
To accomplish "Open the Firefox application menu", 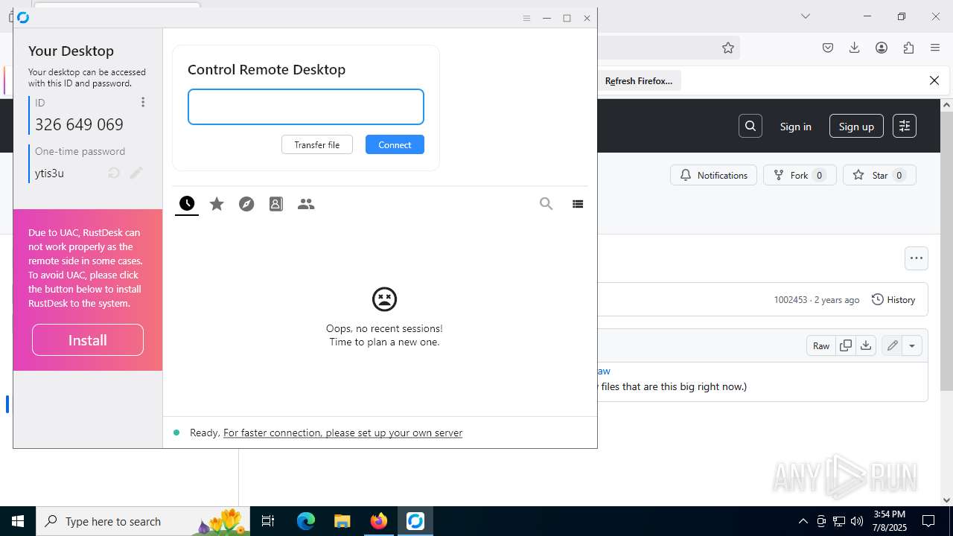I will [935, 48].
